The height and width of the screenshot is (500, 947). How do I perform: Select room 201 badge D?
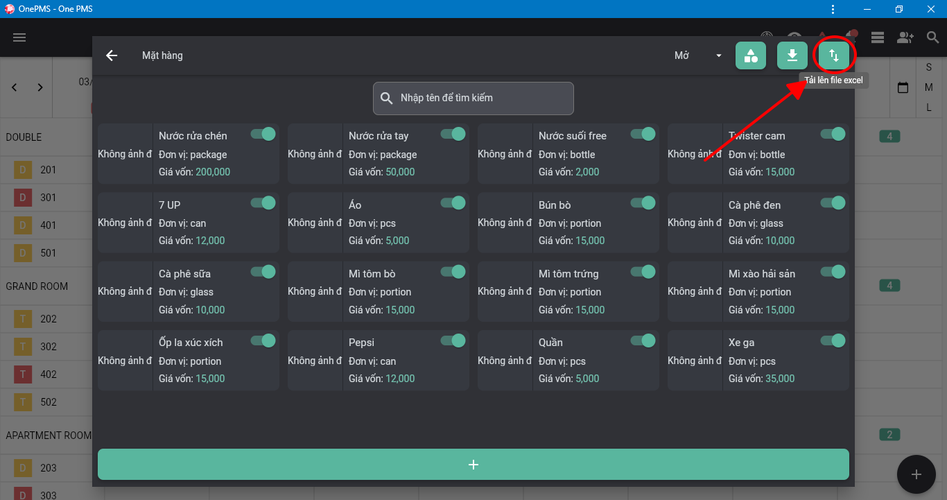point(22,170)
